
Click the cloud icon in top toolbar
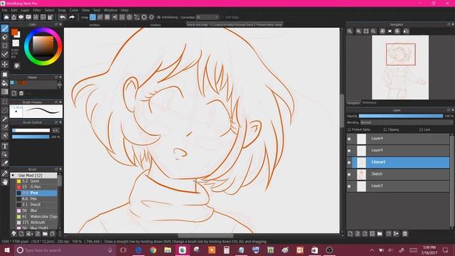point(6,17)
